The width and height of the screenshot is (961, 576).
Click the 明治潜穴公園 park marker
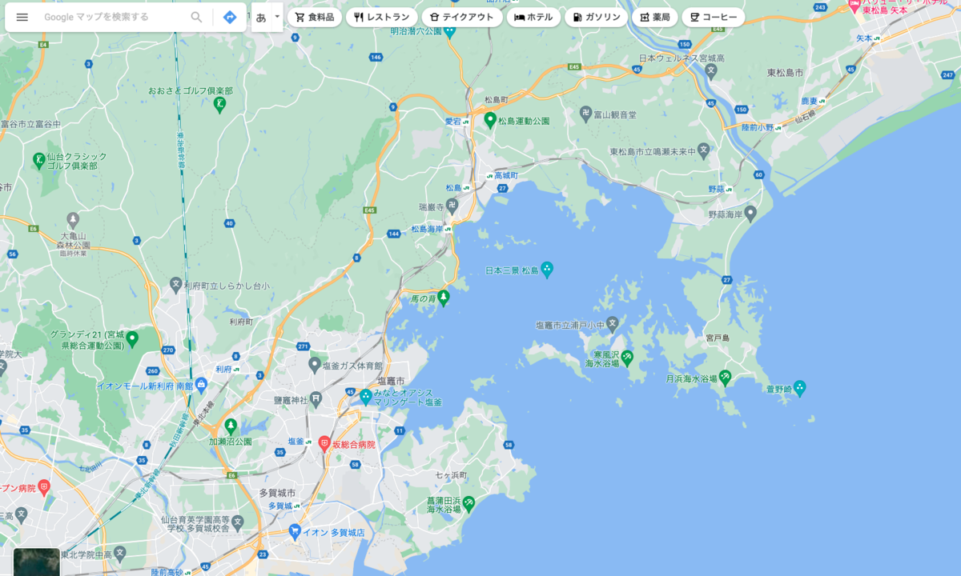pos(448,32)
